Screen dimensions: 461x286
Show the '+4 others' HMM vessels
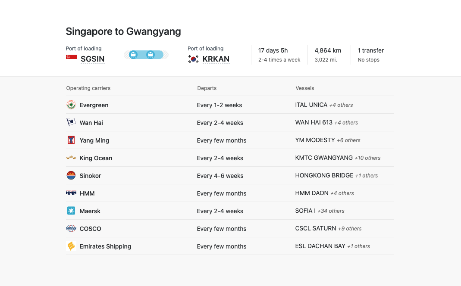tap(342, 193)
